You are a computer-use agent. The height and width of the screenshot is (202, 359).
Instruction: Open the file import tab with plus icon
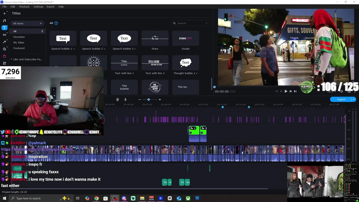pos(4,13)
